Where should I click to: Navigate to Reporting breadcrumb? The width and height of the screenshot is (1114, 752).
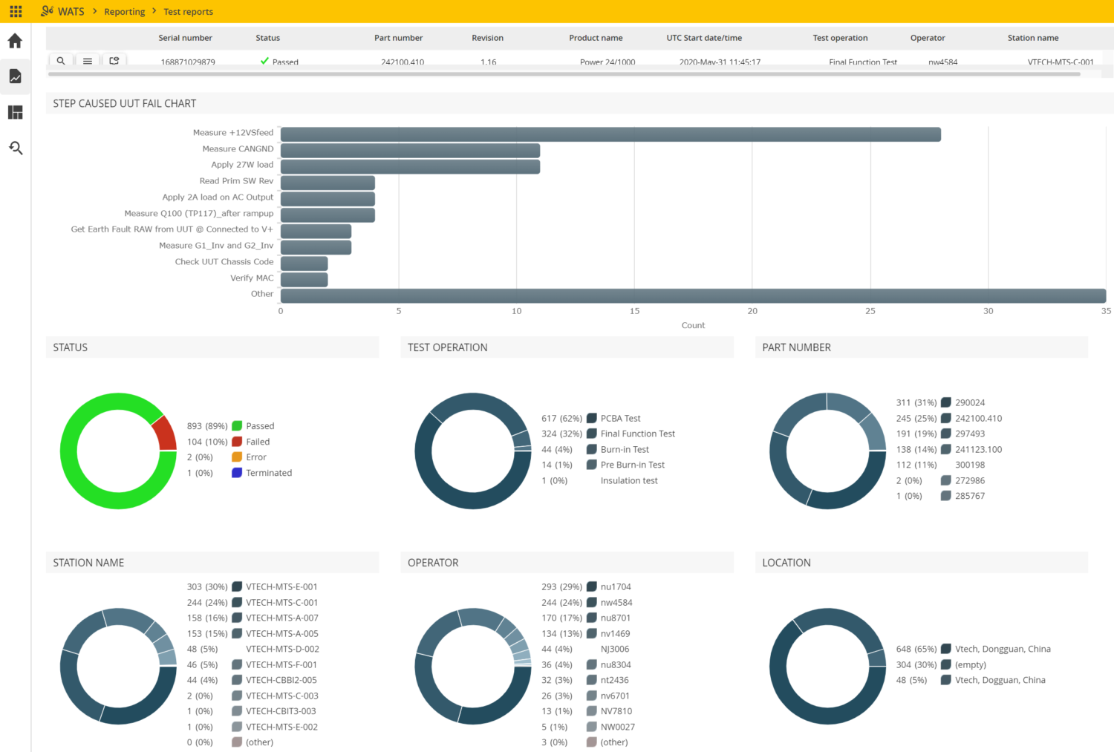click(x=125, y=12)
